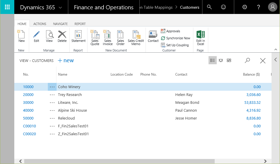Open the ellipsis menu for Coho Winery
280x164 pixels.
point(52,87)
